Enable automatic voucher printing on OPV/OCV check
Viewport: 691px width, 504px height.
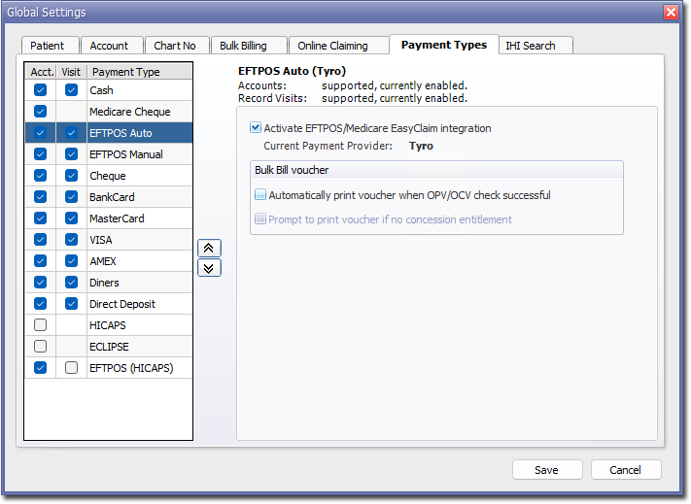(x=260, y=195)
